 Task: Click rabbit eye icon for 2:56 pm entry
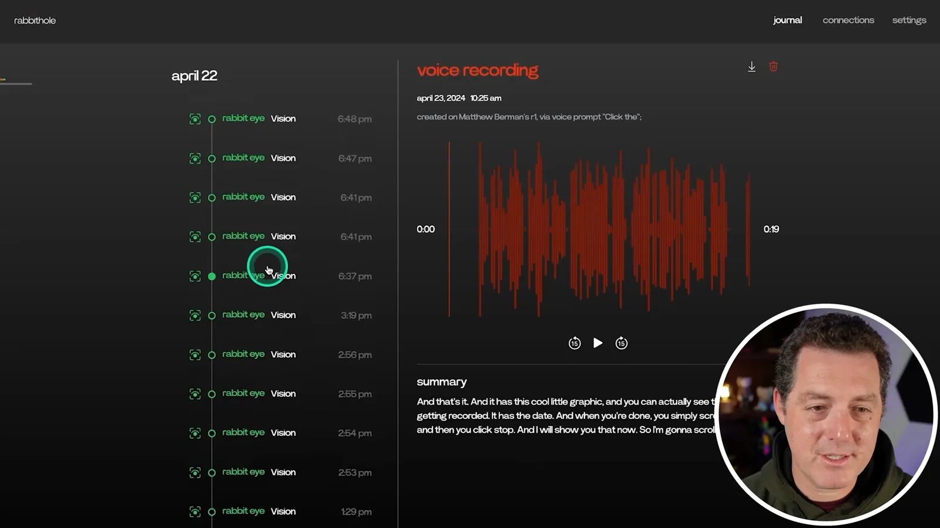[195, 355]
